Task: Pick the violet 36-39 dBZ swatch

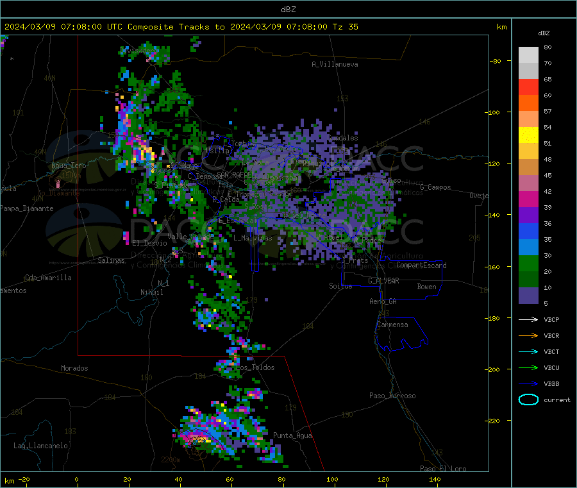Action: pyautogui.click(x=528, y=215)
